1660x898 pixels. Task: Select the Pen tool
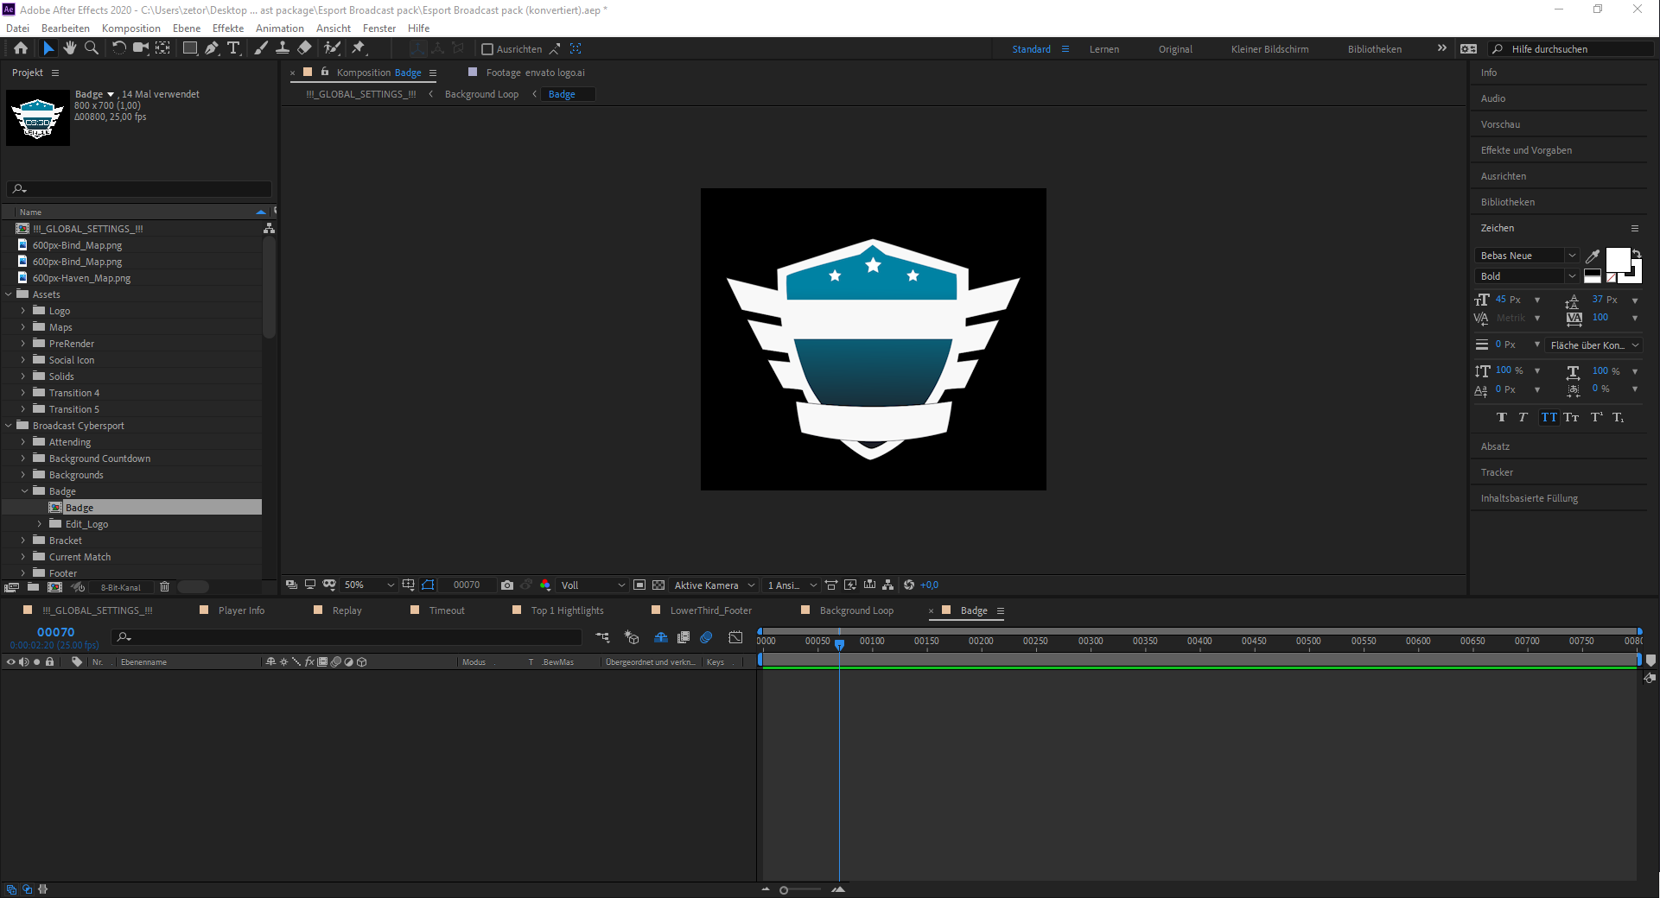212,48
